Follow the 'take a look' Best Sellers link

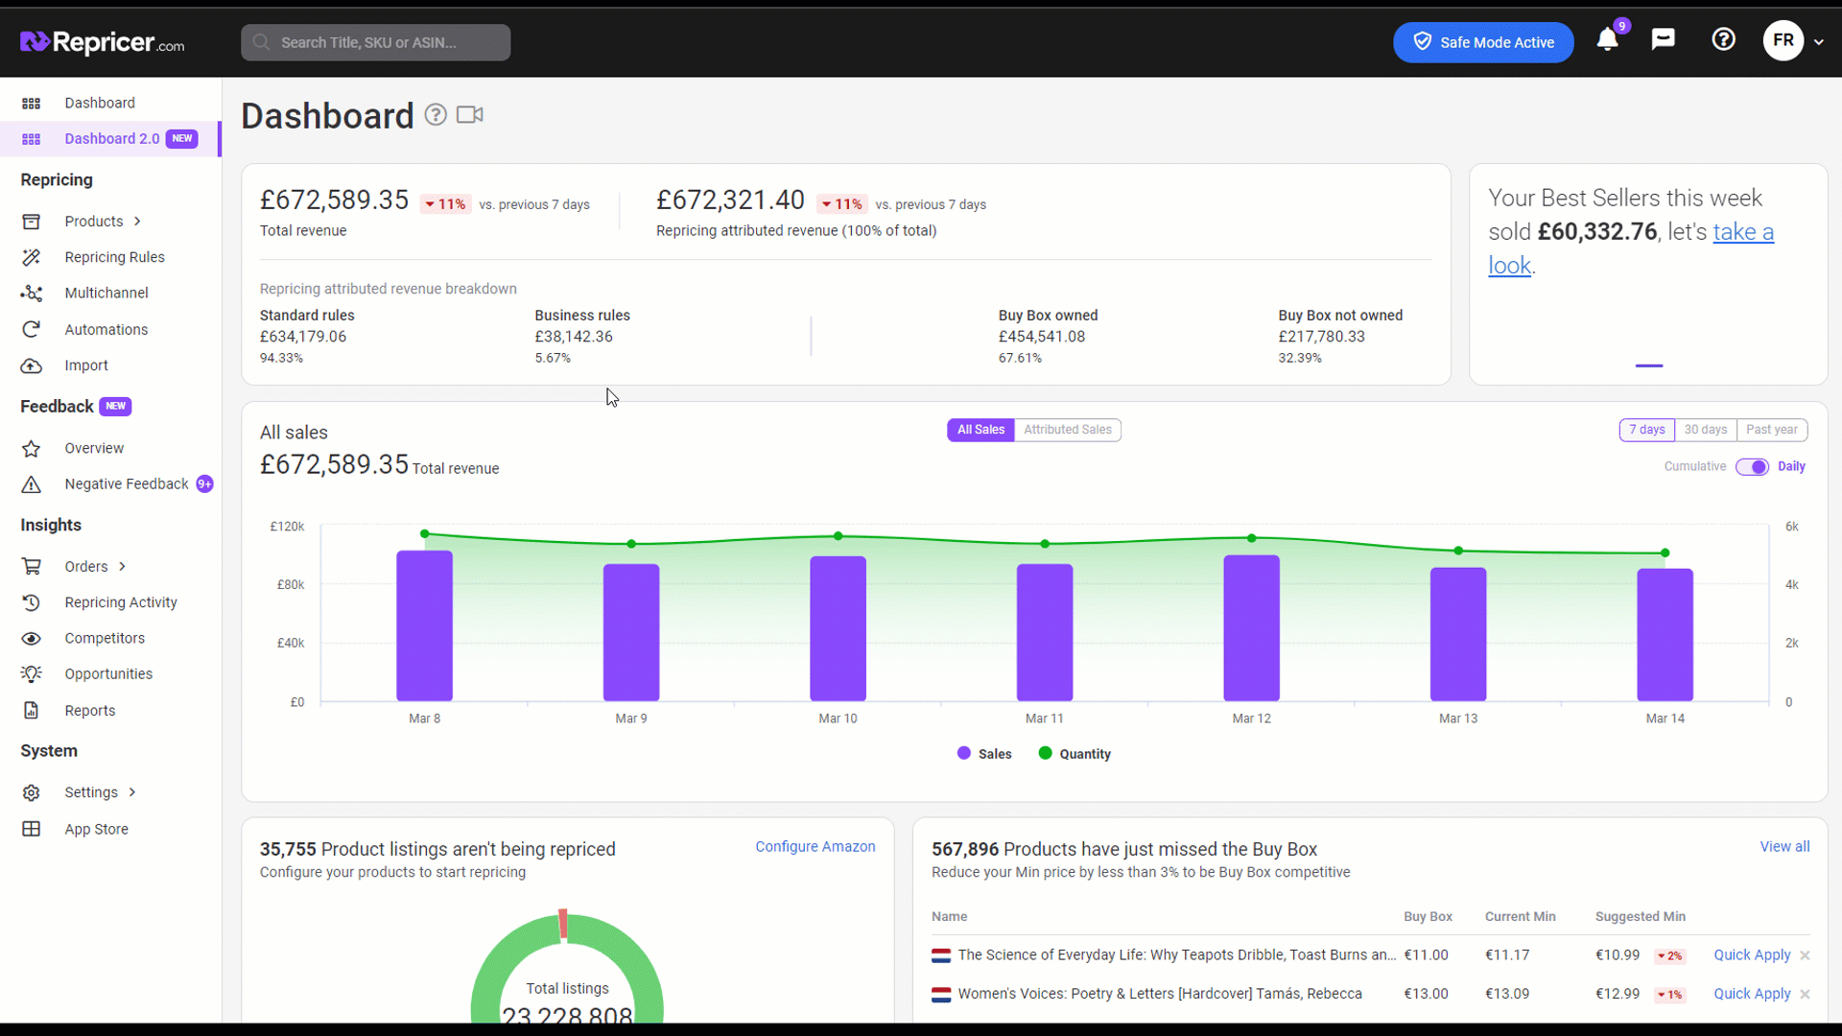(1743, 232)
